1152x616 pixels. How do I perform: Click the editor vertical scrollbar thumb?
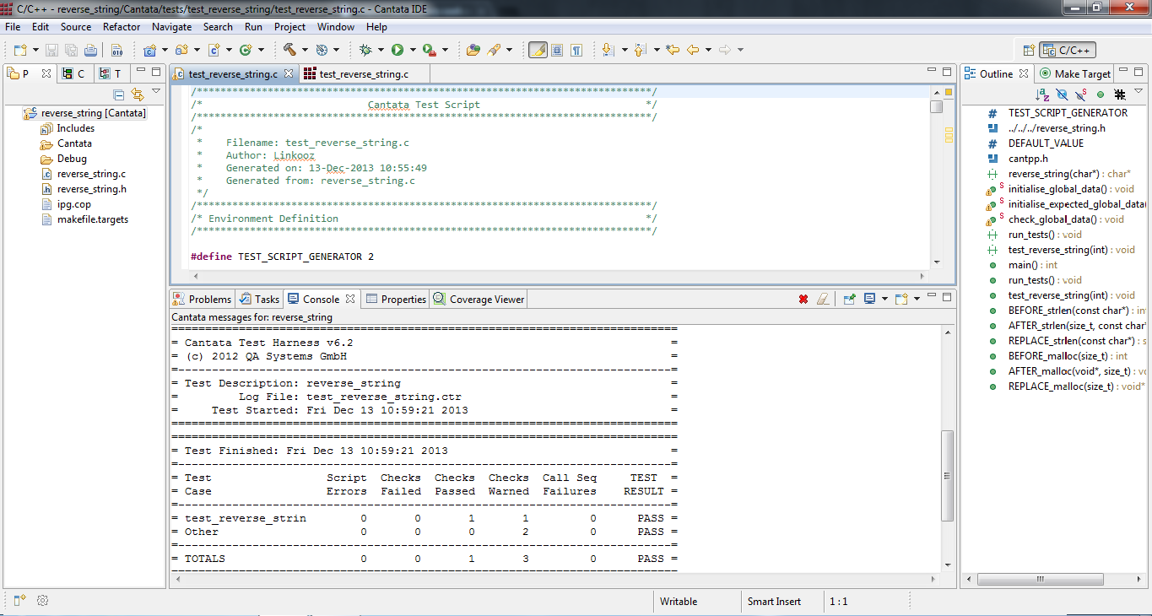coord(937,106)
